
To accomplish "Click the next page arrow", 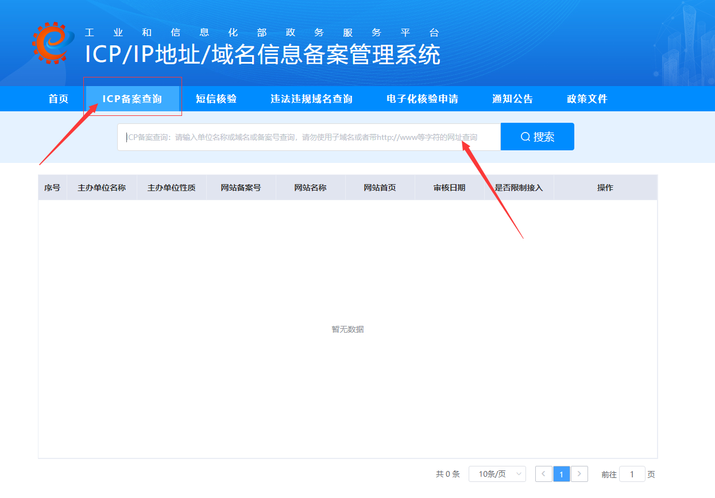I will 579,474.
